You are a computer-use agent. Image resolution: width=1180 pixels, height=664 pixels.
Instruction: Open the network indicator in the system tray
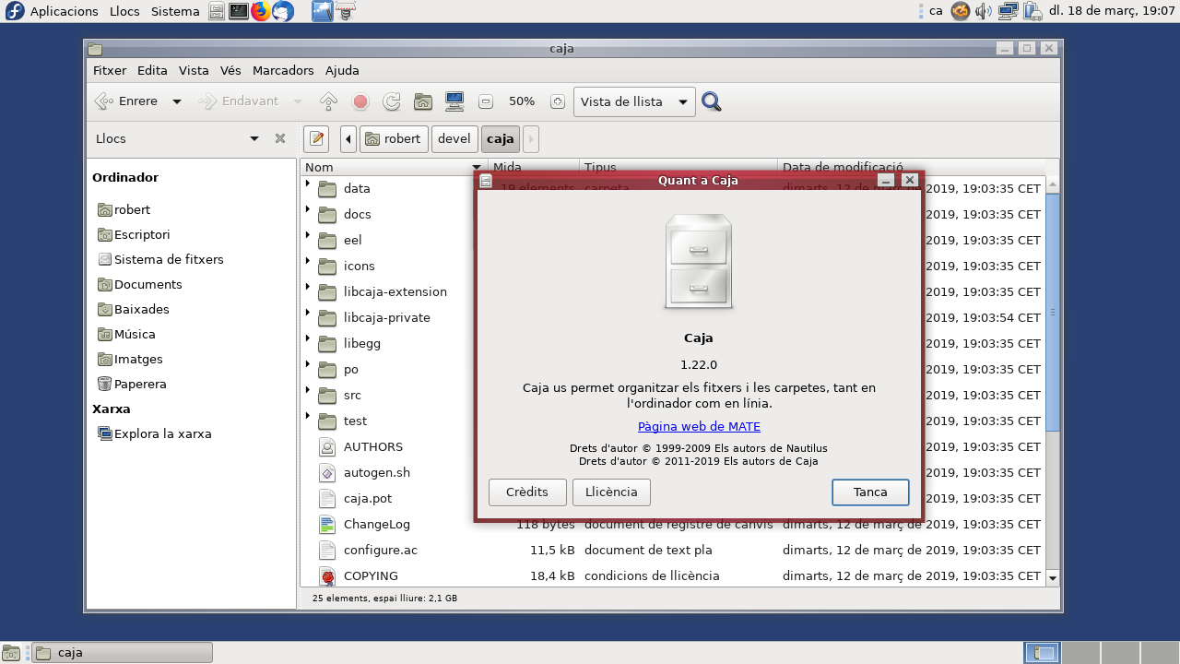[1008, 11]
